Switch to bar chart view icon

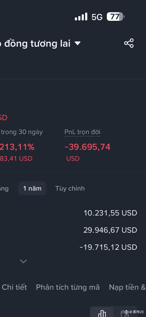102,313
